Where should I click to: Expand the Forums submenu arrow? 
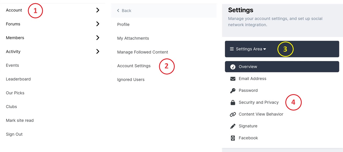(98, 24)
